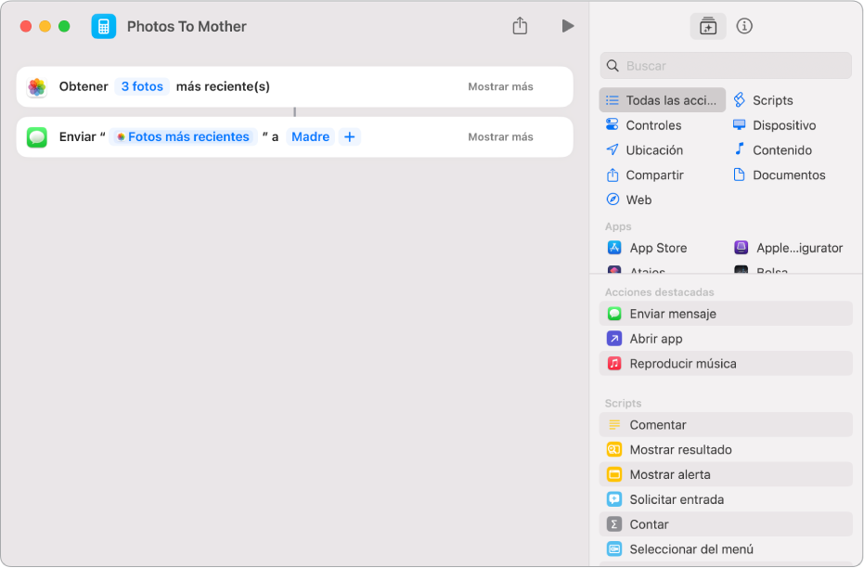This screenshot has width=864, height=568.
Task: Add the Mostrar resultado action
Action: click(726, 449)
